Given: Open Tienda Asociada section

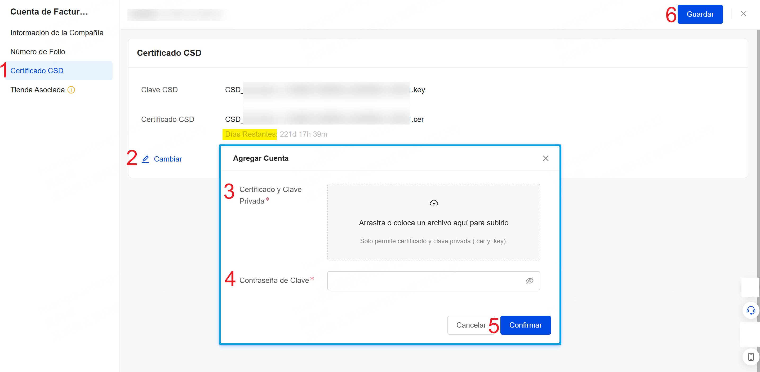Looking at the screenshot, I should [37, 90].
